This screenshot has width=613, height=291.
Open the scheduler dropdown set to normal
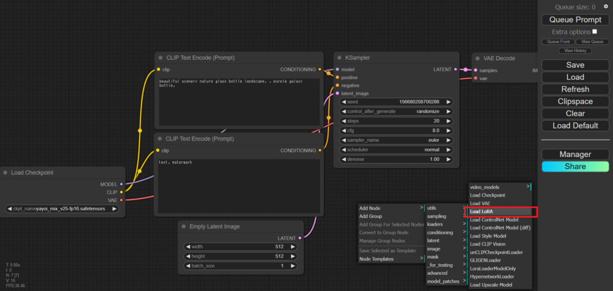(393, 150)
